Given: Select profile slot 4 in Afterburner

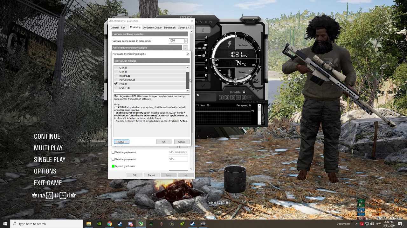Looking at the screenshot, I should 238,98.
